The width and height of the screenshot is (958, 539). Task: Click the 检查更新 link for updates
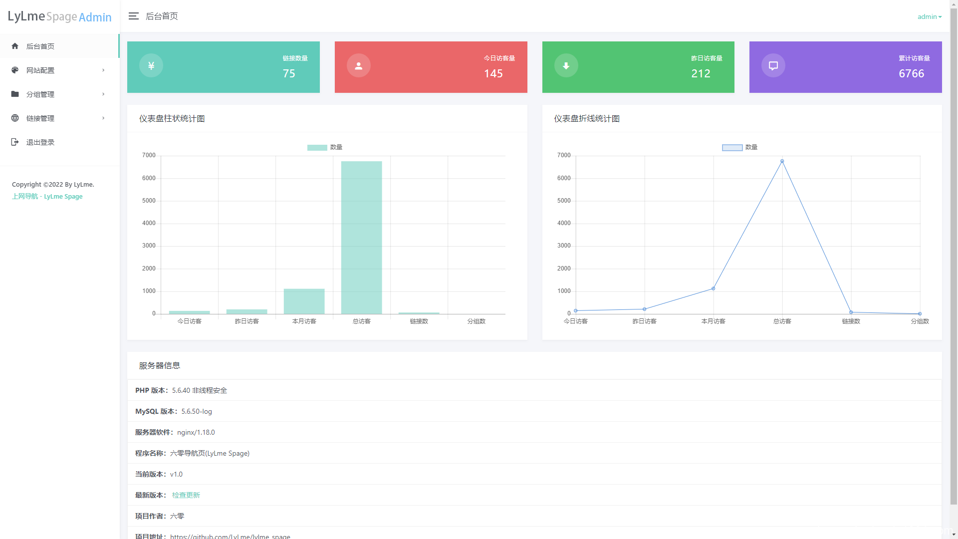[186, 495]
